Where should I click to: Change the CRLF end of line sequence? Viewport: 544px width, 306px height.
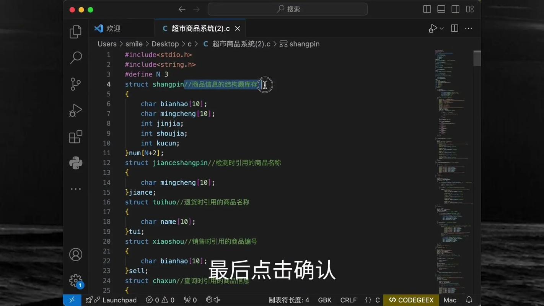coord(348,300)
